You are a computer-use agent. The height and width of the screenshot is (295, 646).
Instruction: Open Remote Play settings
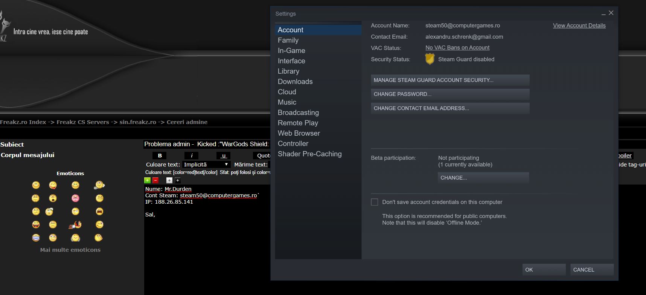tap(318, 123)
